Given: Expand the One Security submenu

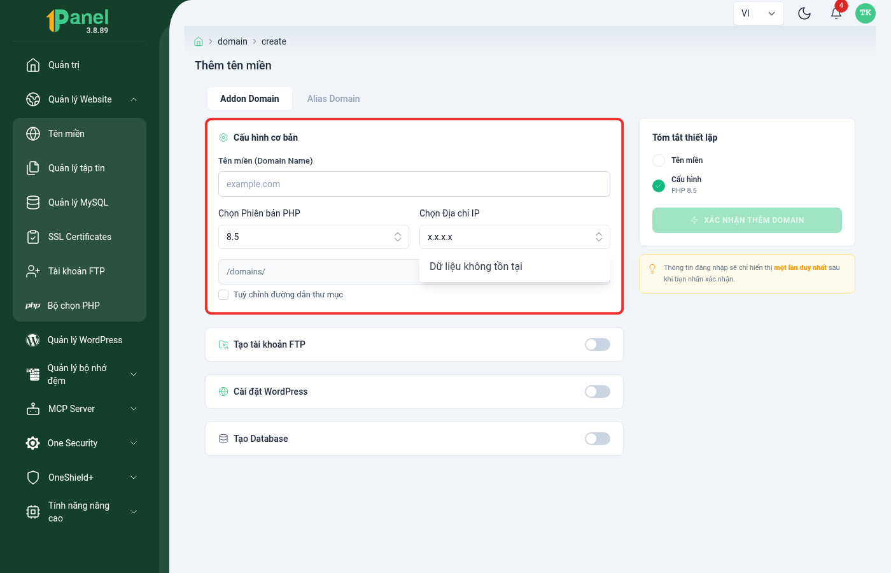Looking at the screenshot, I should (x=134, y=443).
